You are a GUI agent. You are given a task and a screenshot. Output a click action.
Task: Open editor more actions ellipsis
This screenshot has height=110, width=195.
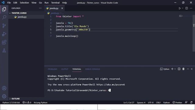pyautogui.click(x=191, y=8)
